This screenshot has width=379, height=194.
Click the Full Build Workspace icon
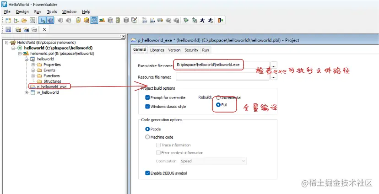click(x=152, y=20)
